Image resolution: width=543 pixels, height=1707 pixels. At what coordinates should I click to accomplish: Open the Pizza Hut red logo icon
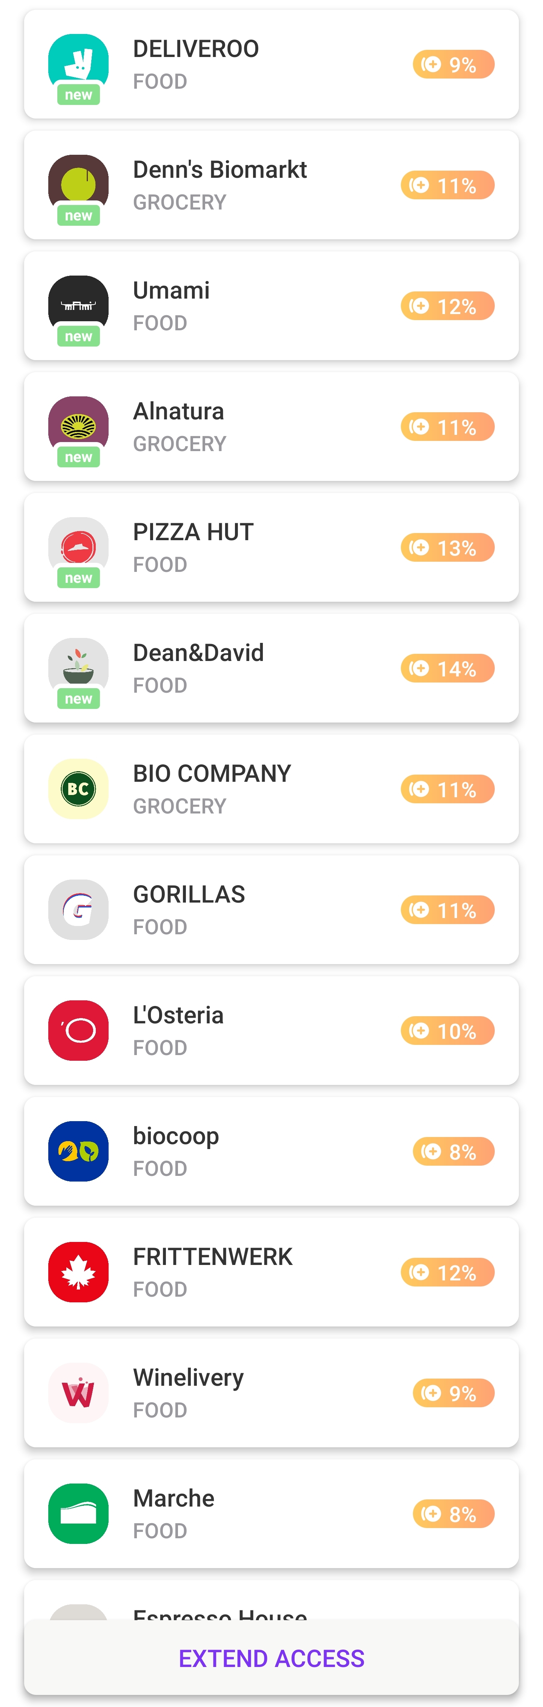[x=78, y=547]
